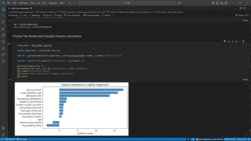Select the Python 3.13.7 kernel picker

[243, 15]
